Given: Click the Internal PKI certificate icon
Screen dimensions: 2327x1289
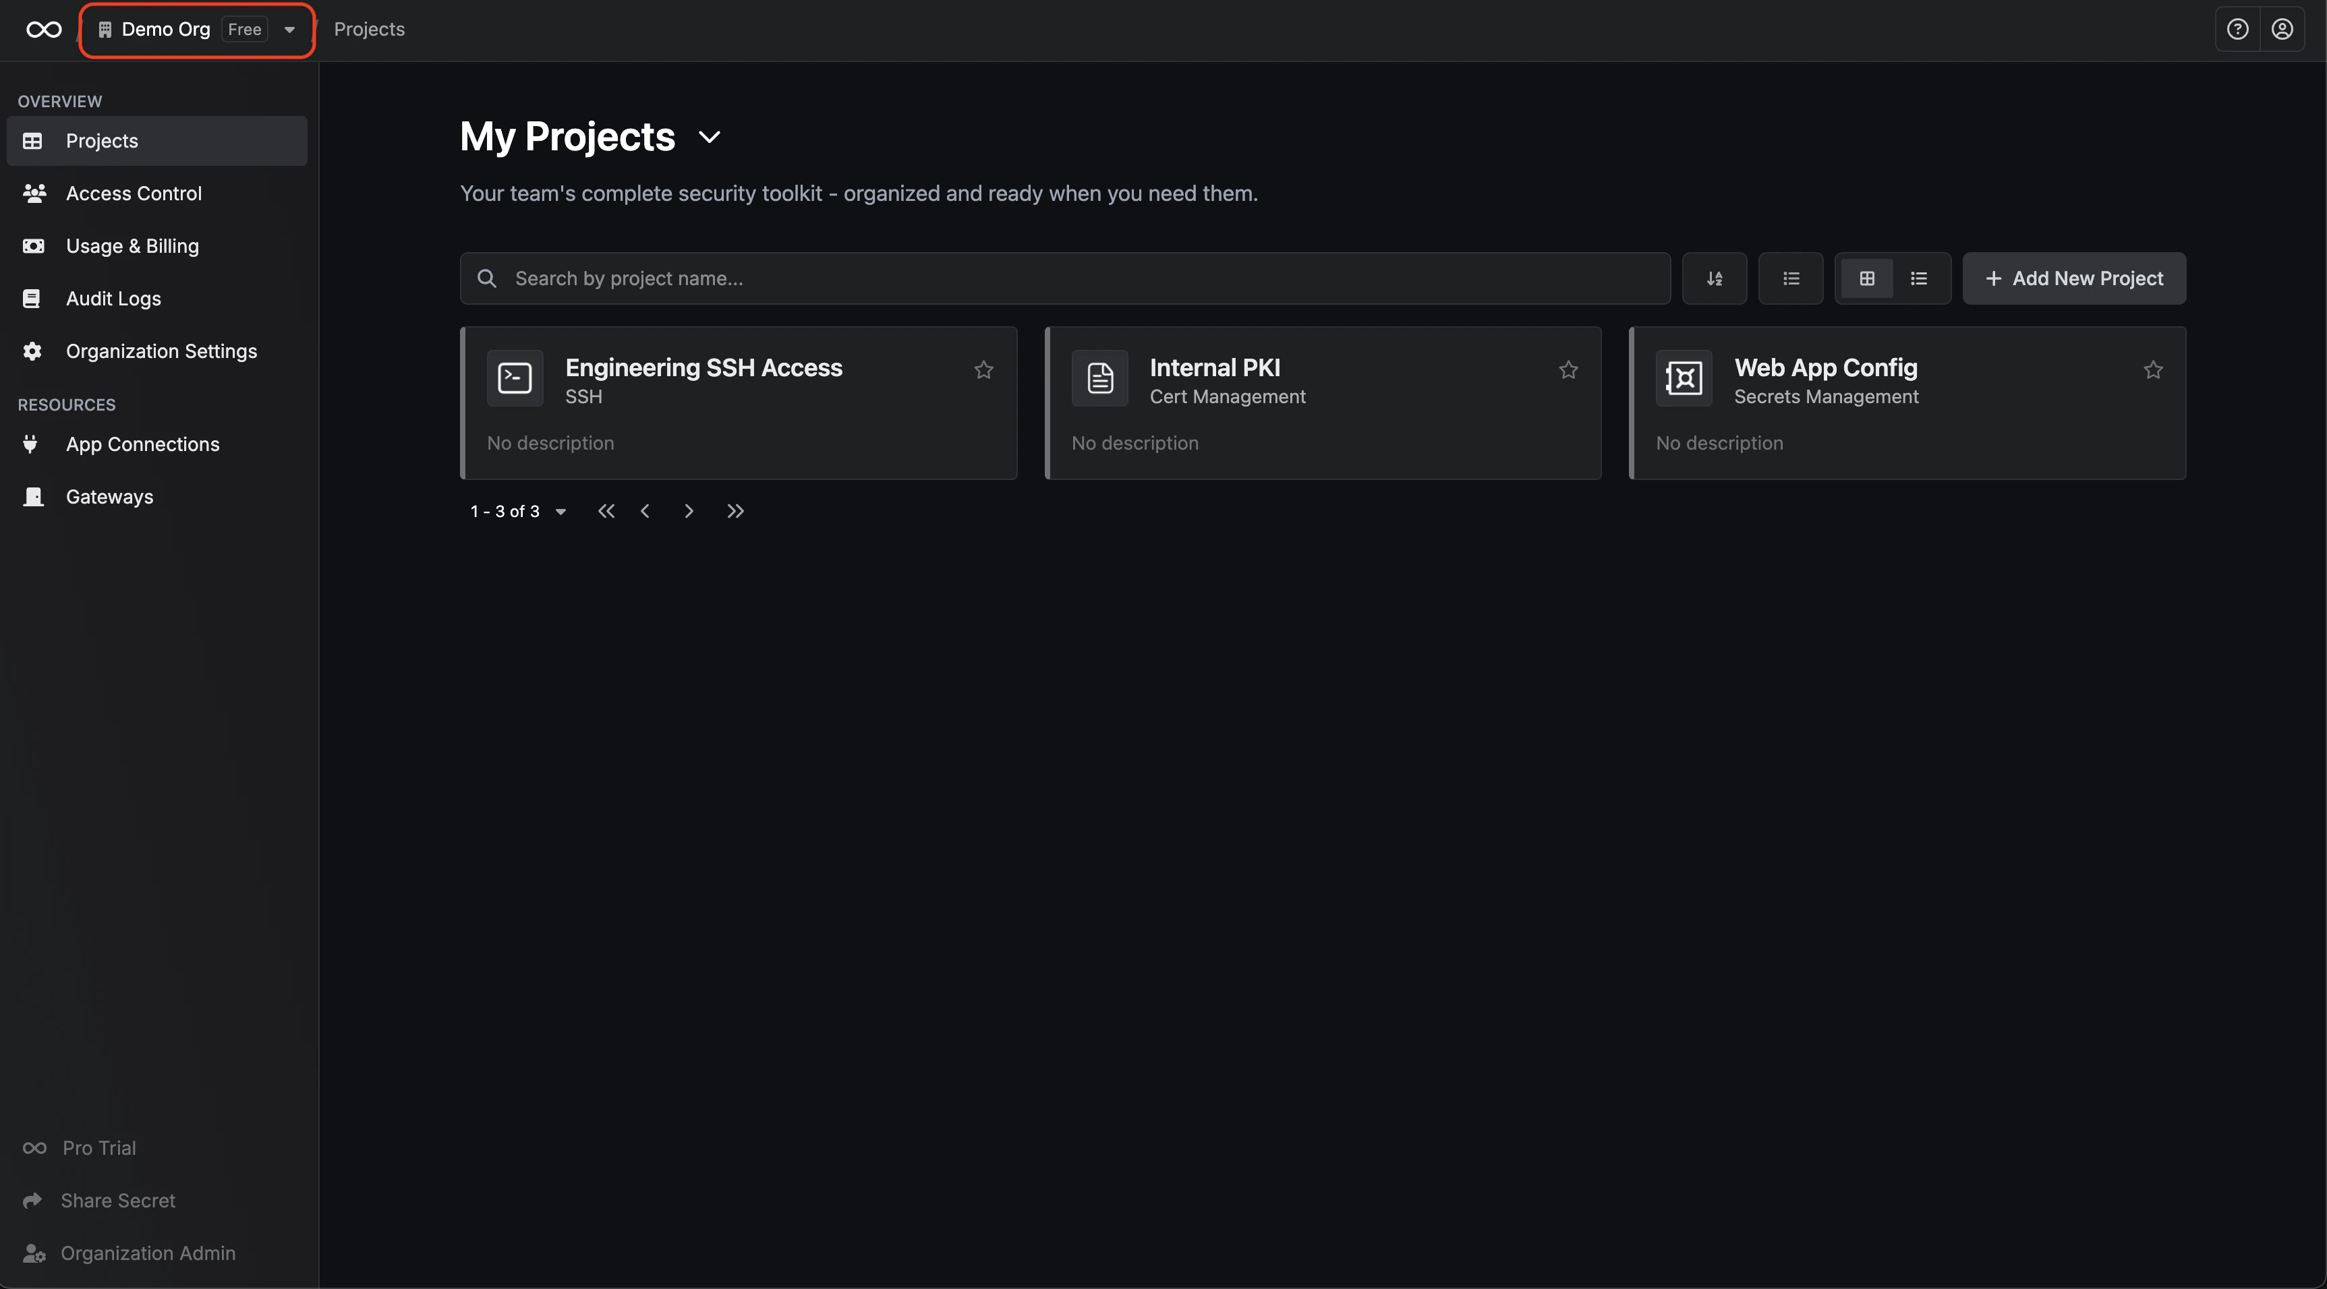Looking at the screenshot, I should point(1099,378).
